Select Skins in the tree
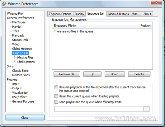Image resolution: width=165 pixels, height=127 pixels. [x=10, y=66]
